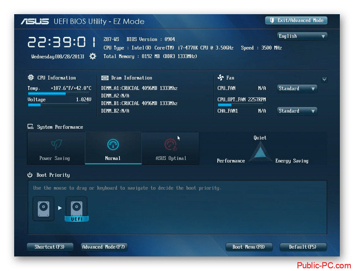This screenshot has height=271, width=354.
Task: Click the 22:39:01 clock display
Action: (62, 42)
